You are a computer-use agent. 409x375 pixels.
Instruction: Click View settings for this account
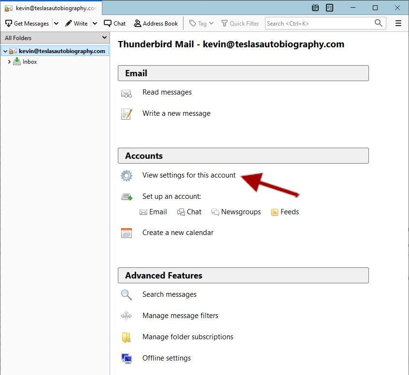[189, 175]
